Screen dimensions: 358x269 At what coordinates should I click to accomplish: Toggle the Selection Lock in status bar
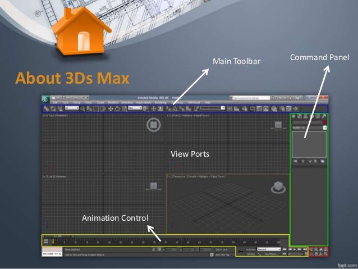click(x=153, y=249)
